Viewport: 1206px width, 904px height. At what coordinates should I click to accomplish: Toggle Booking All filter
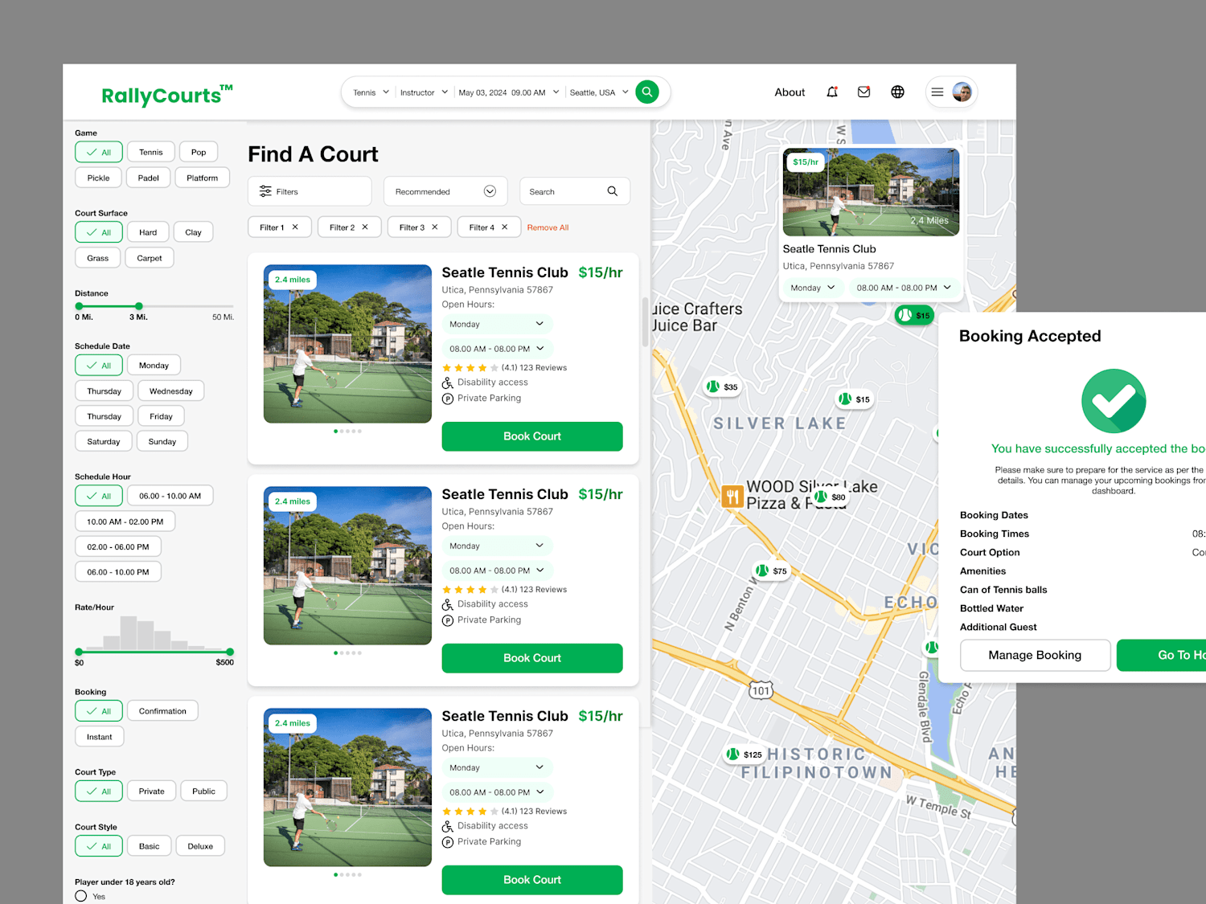click(99, 711)
